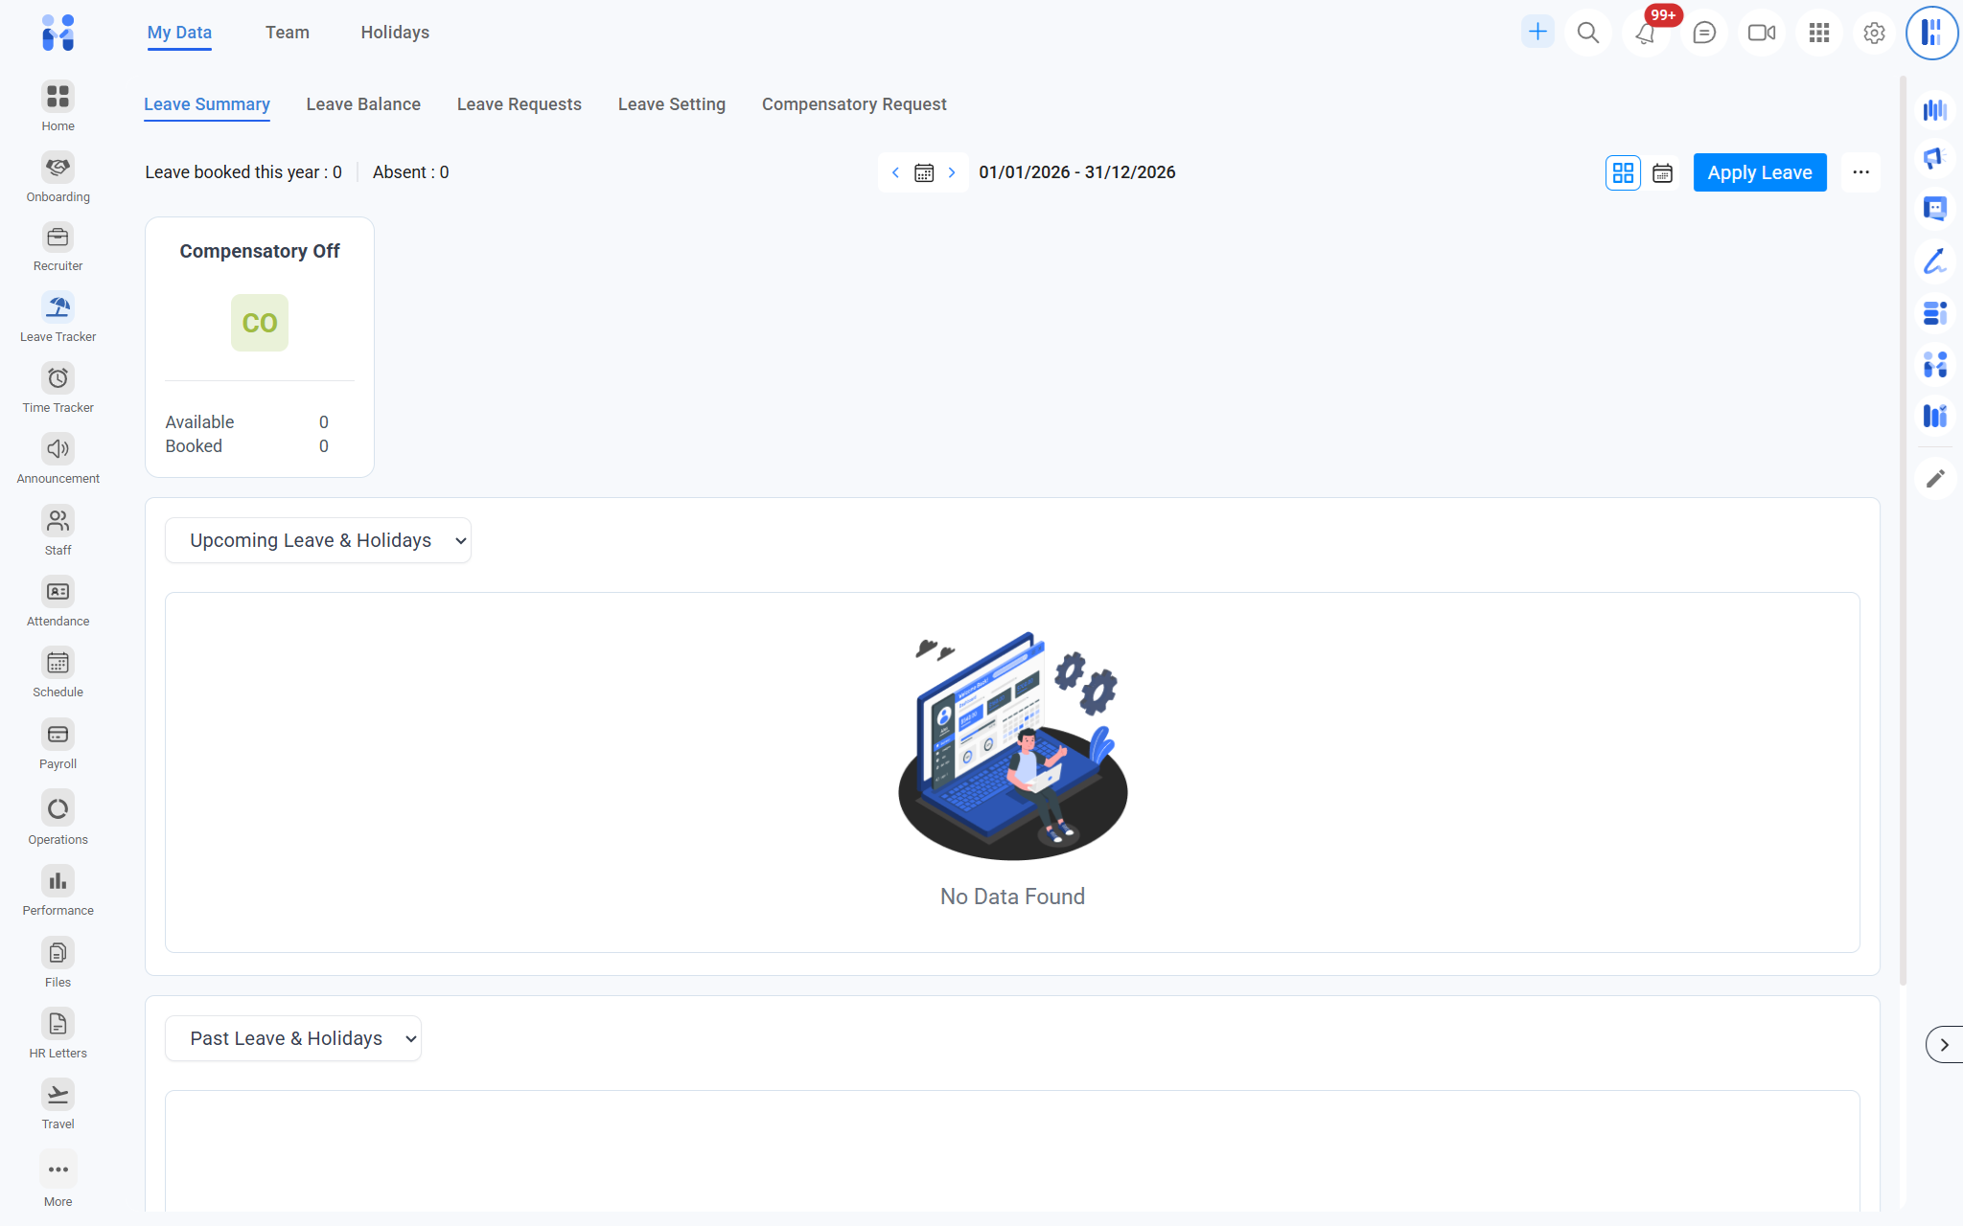Open the three-dot more options button
This screenshot has height=1226, width=1963.
click(x=1860, y=173)
